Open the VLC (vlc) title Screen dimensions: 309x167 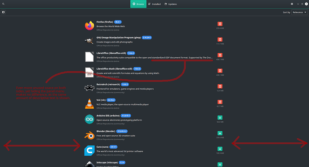(x=101, y=100)
